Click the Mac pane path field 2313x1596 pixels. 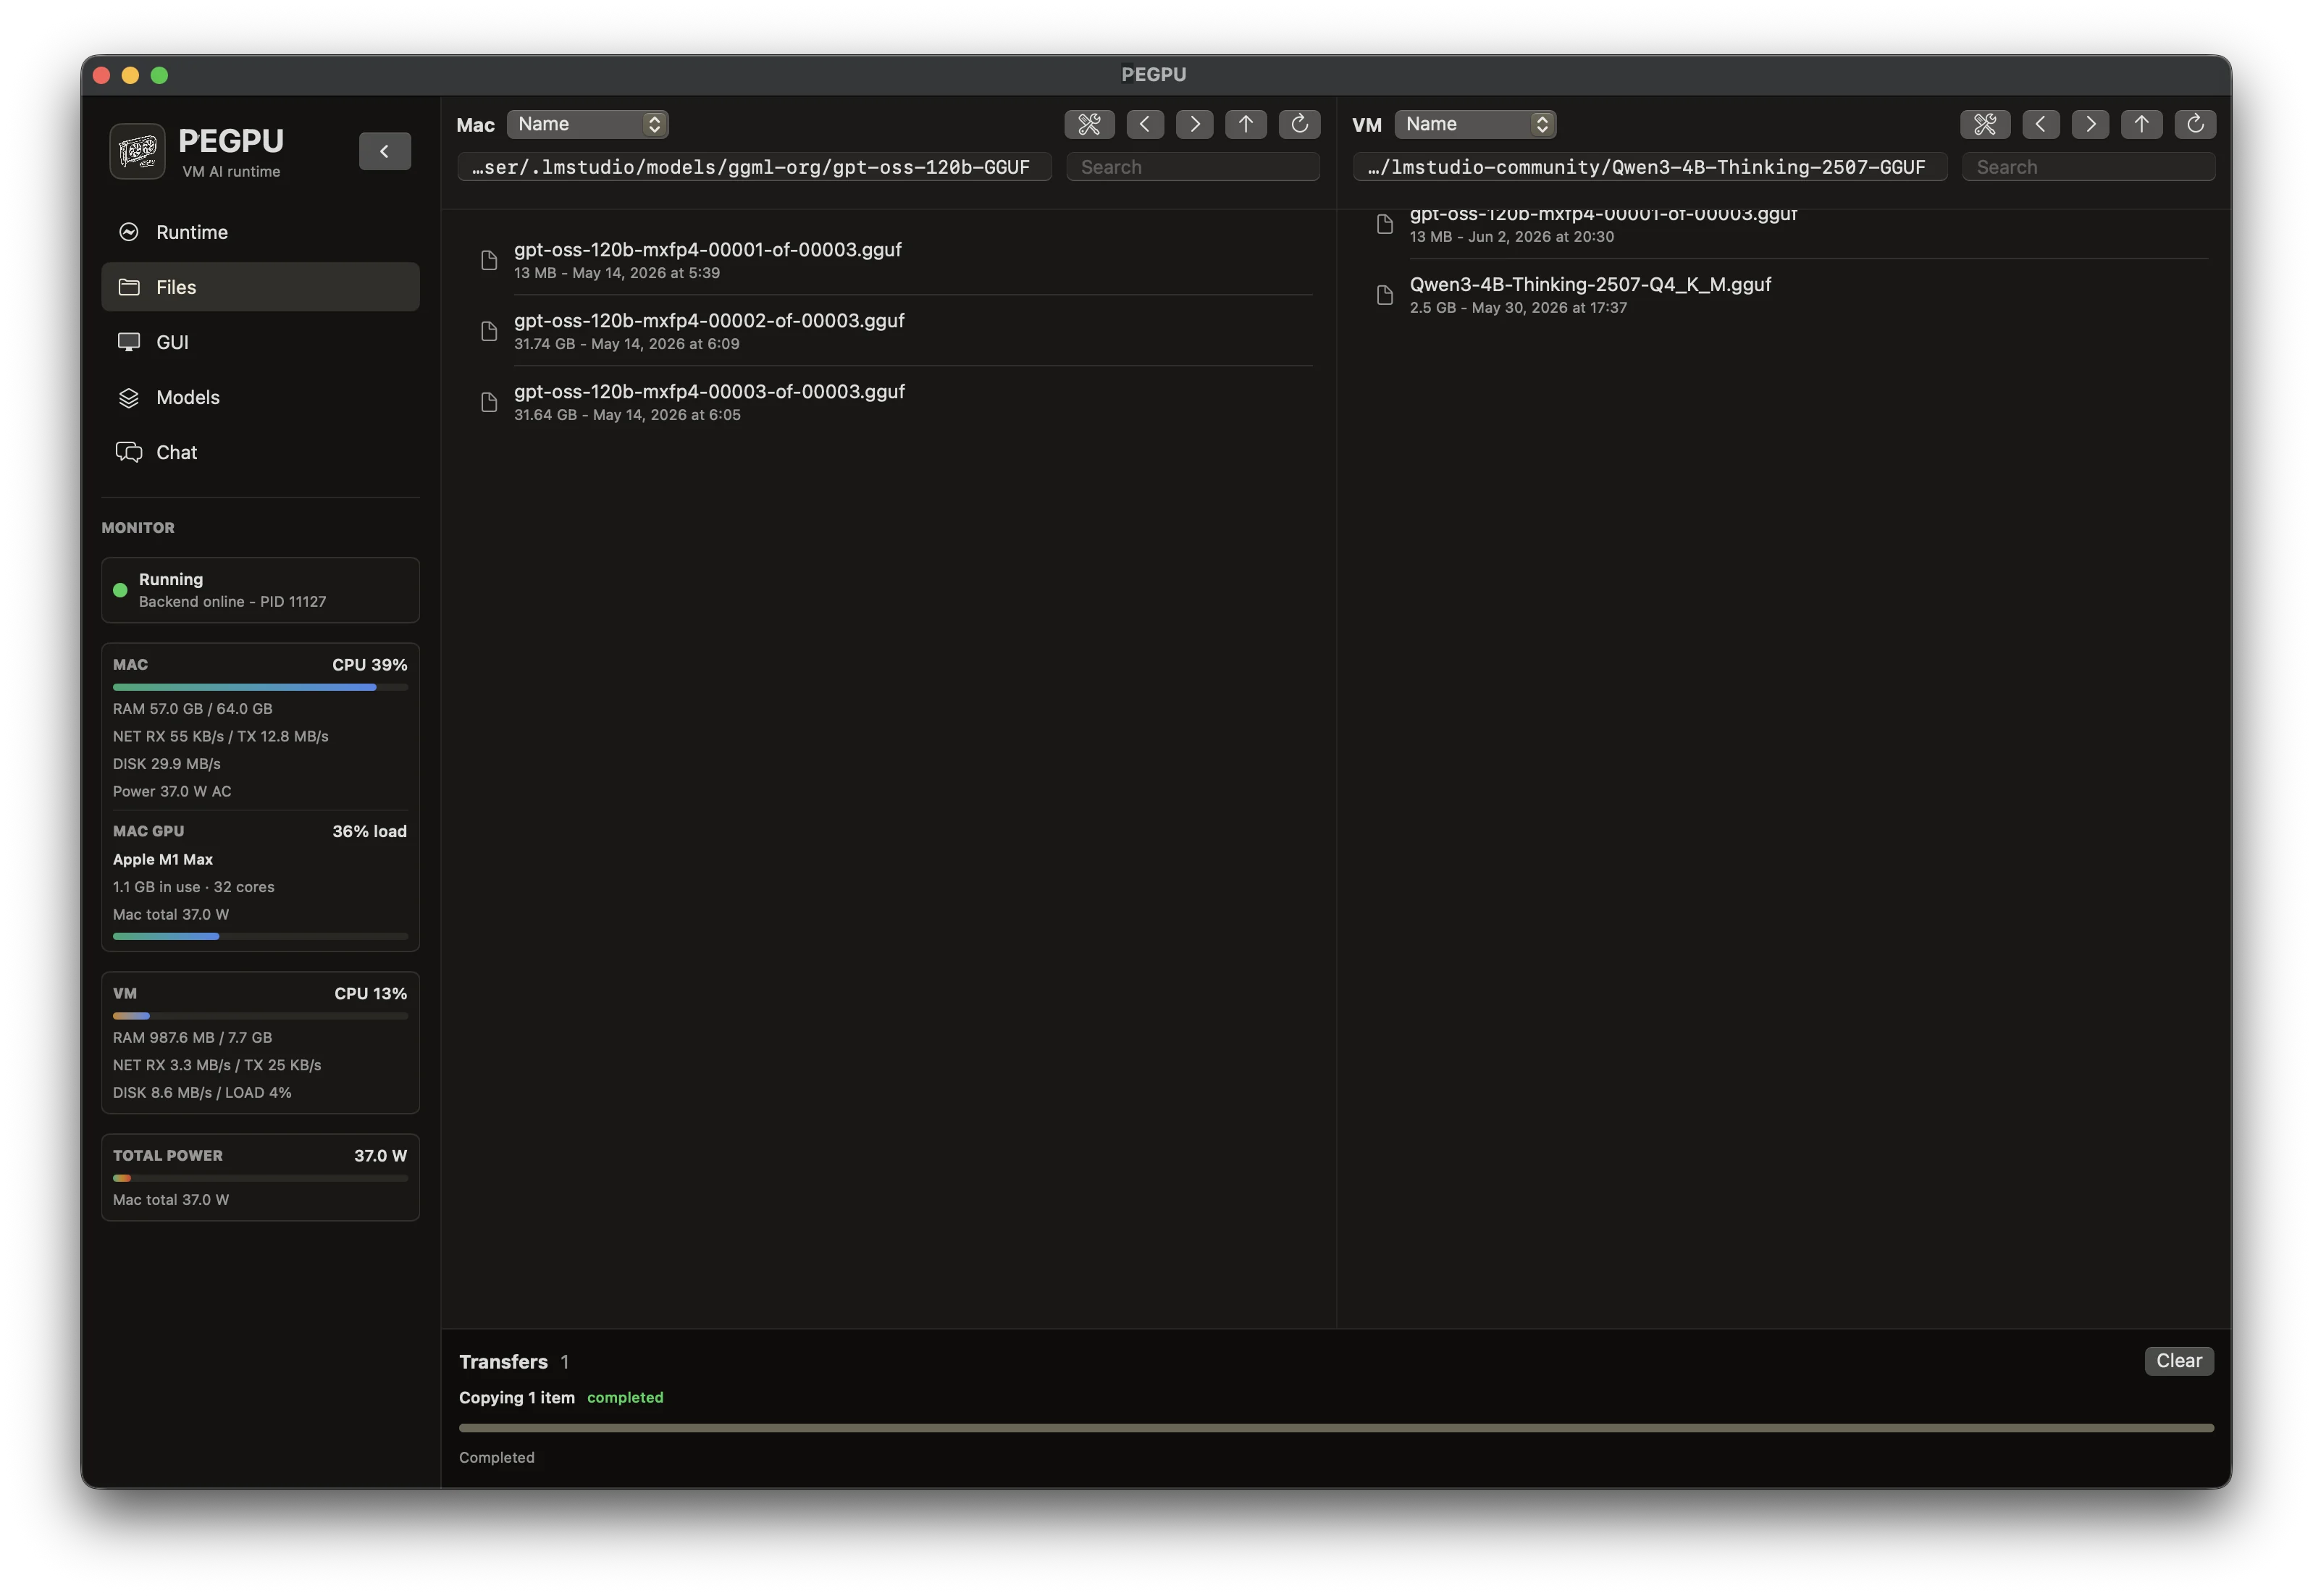tap(754, 167)
